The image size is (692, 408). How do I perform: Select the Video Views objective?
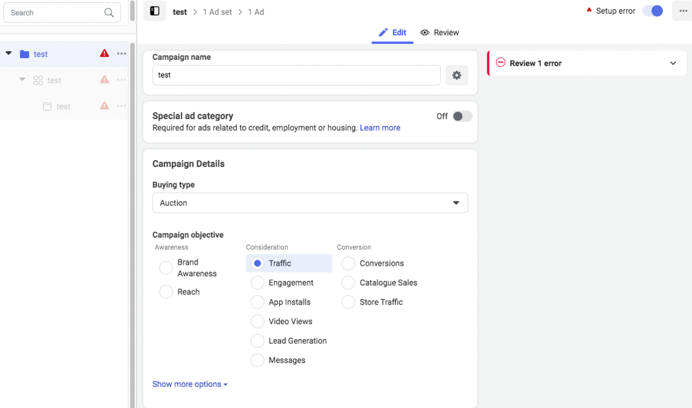257,322
